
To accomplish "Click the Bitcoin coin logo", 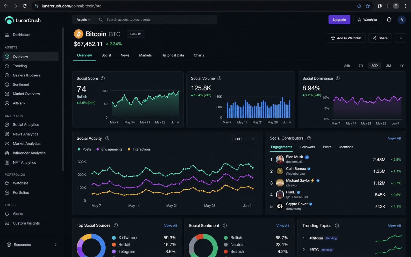I will click(79, 34).
